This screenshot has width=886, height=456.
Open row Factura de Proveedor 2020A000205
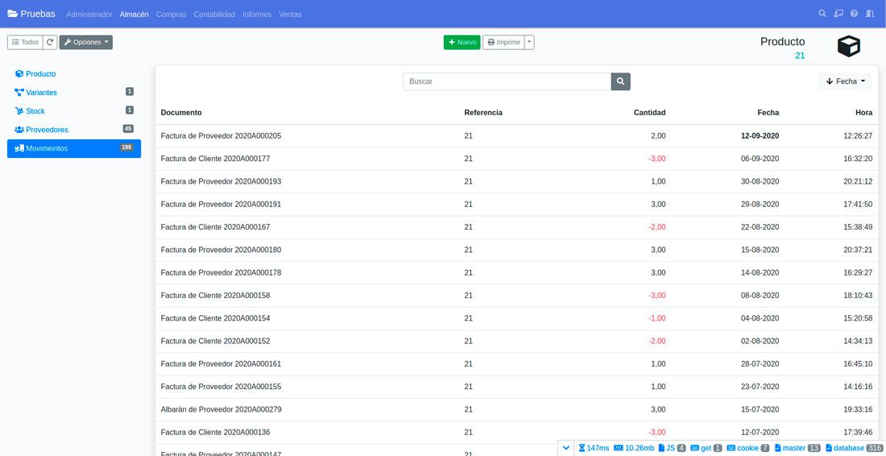click(x=221, y=136)
